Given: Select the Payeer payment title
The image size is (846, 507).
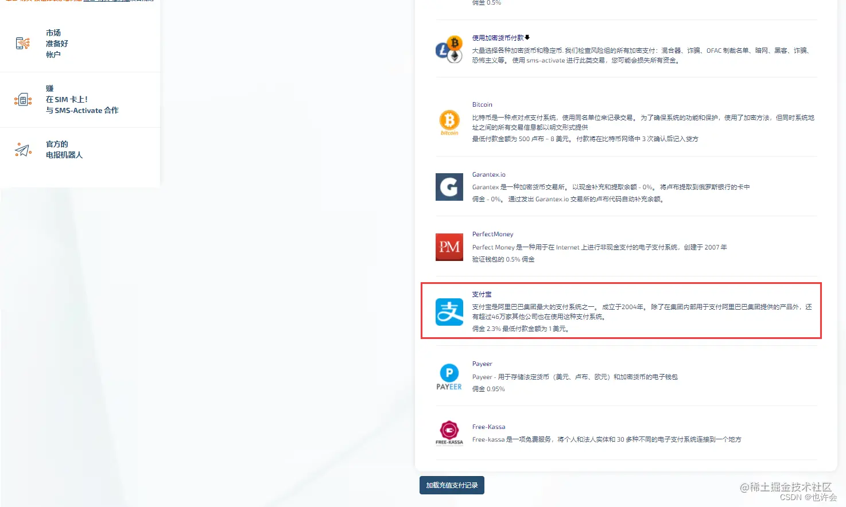Looking at the screenshot, I should tap(482, 364).
